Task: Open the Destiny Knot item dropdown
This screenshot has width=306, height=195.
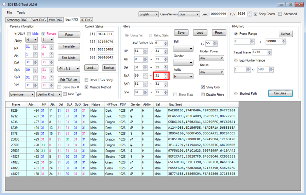Action: (x=49, y=94)
